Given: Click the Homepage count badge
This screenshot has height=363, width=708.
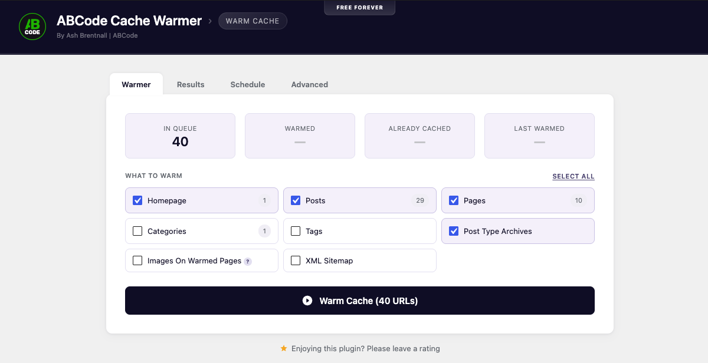Looking at the screenshot, I should point(264,200).
